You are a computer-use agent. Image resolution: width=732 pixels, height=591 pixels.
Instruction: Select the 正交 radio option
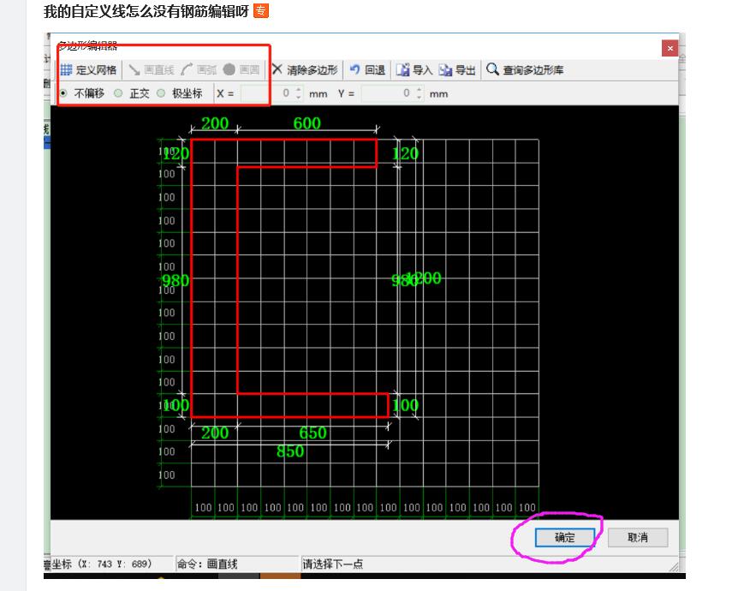click(x=132, y=93)
